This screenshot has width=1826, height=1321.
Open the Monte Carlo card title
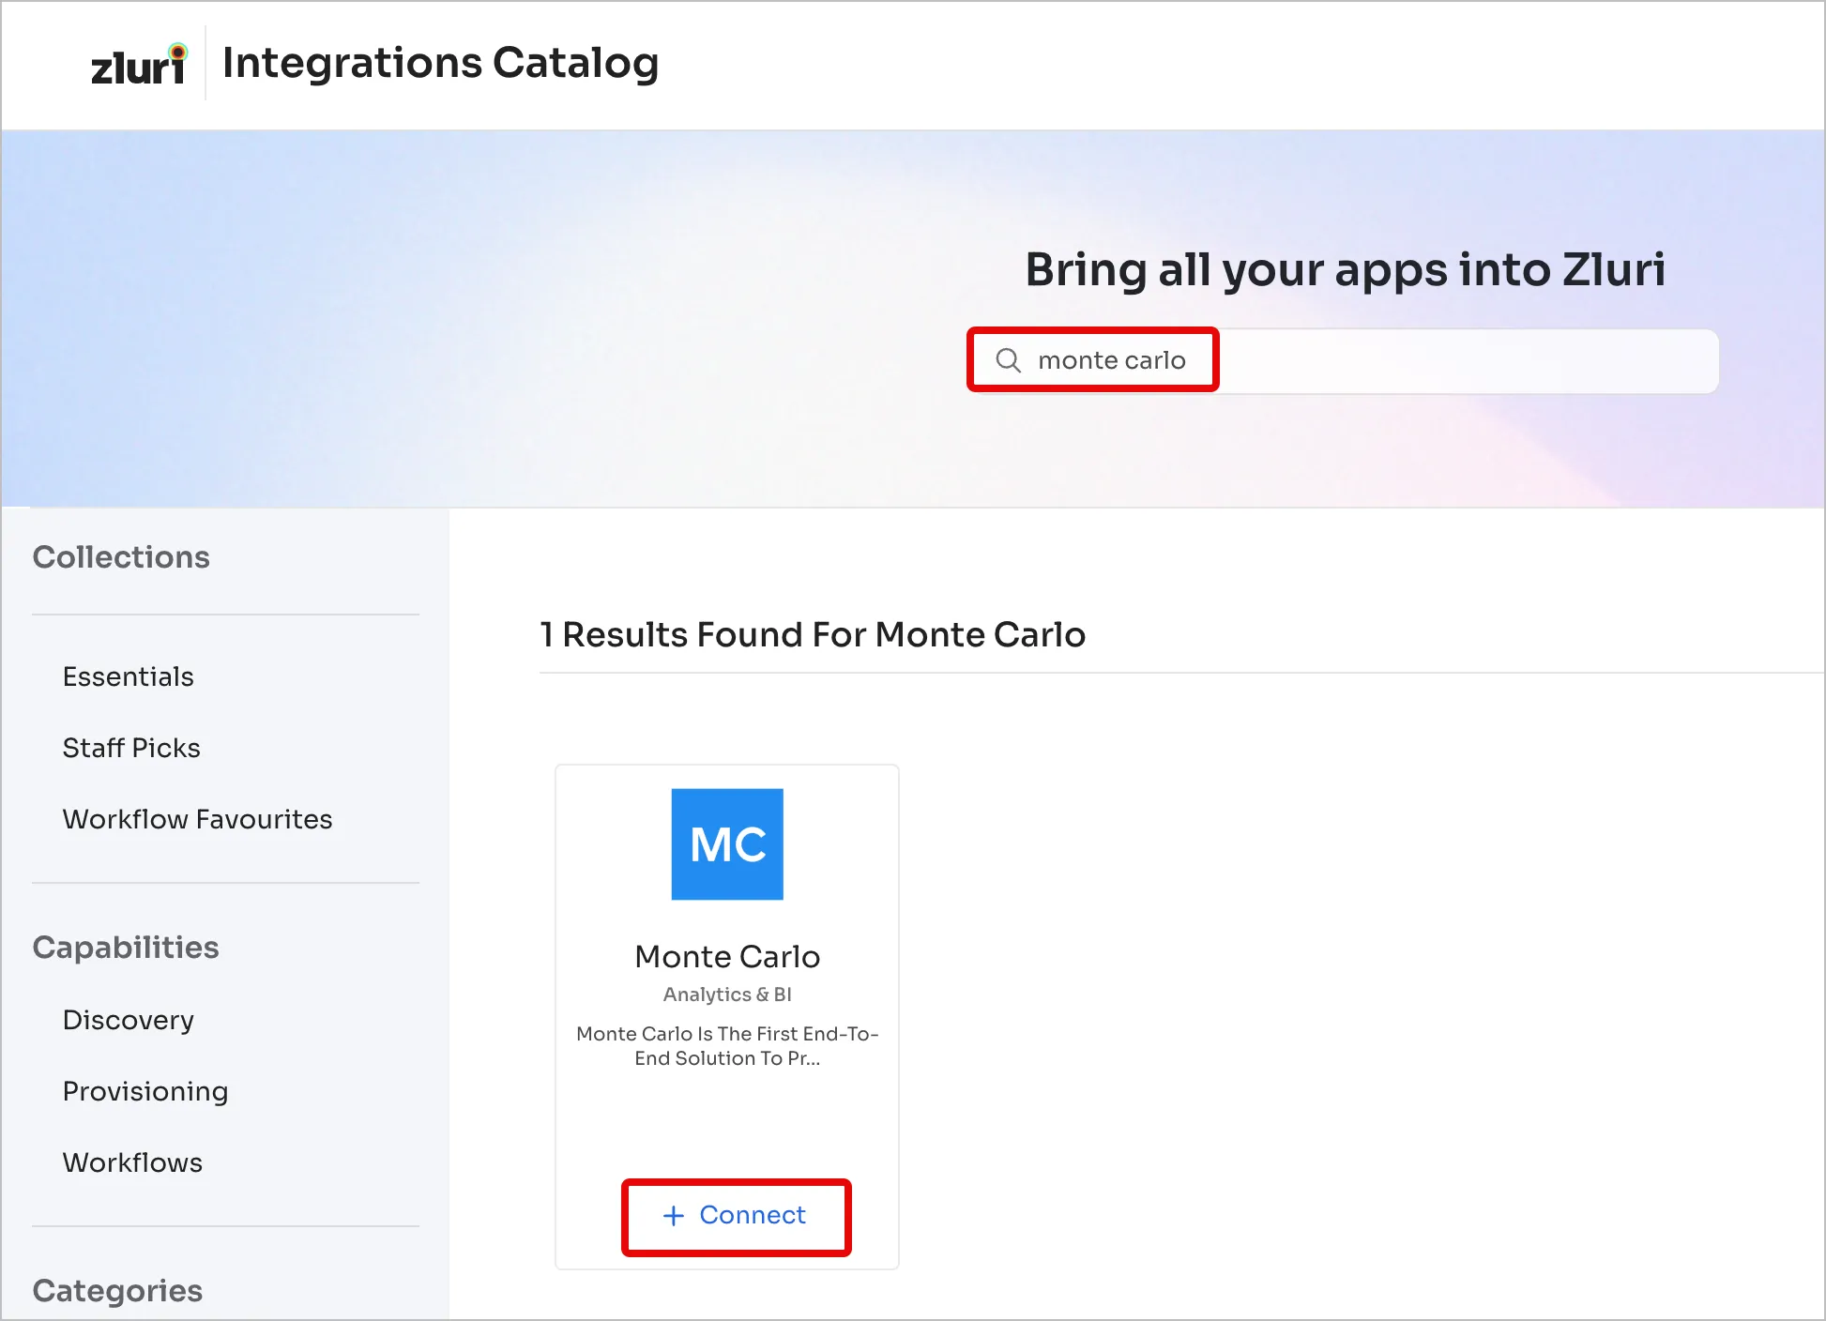click(727, 956)
